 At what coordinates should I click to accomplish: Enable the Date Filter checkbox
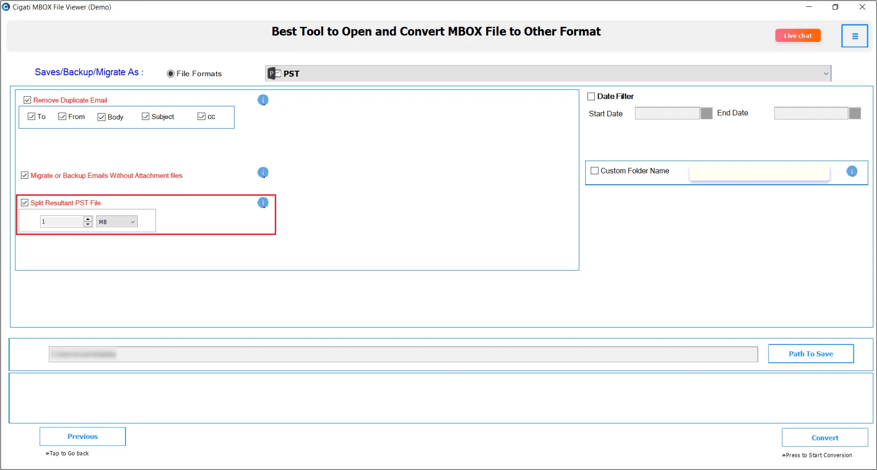(x=591, y=96)
